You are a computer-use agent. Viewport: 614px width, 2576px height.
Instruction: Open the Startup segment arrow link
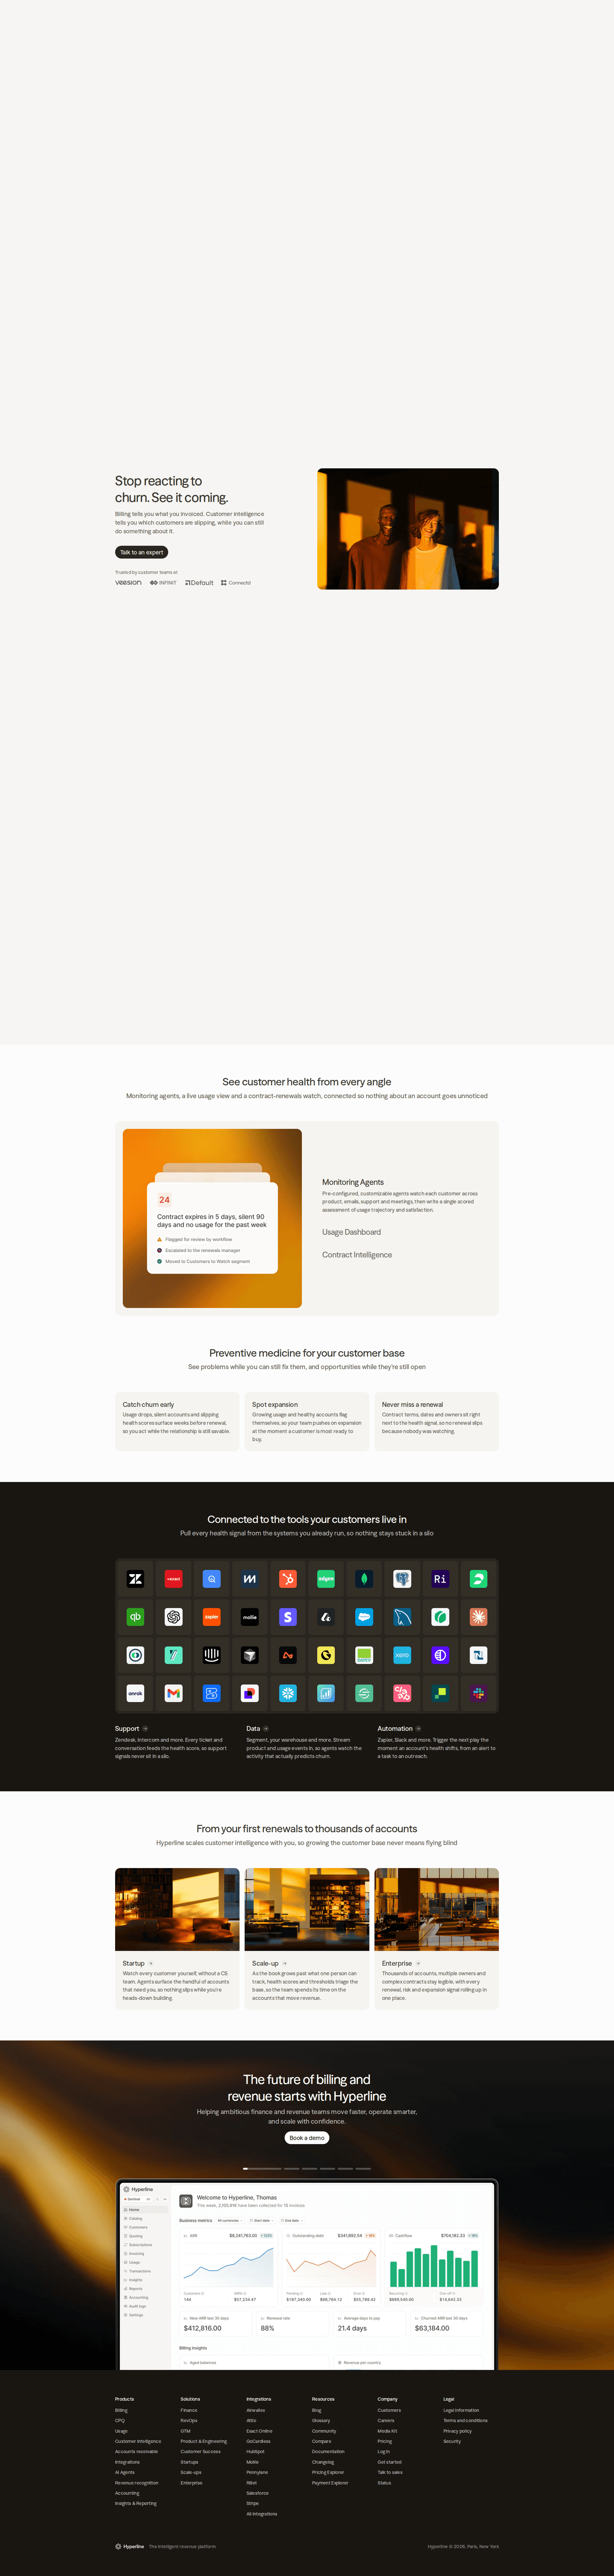[151, 1964]
